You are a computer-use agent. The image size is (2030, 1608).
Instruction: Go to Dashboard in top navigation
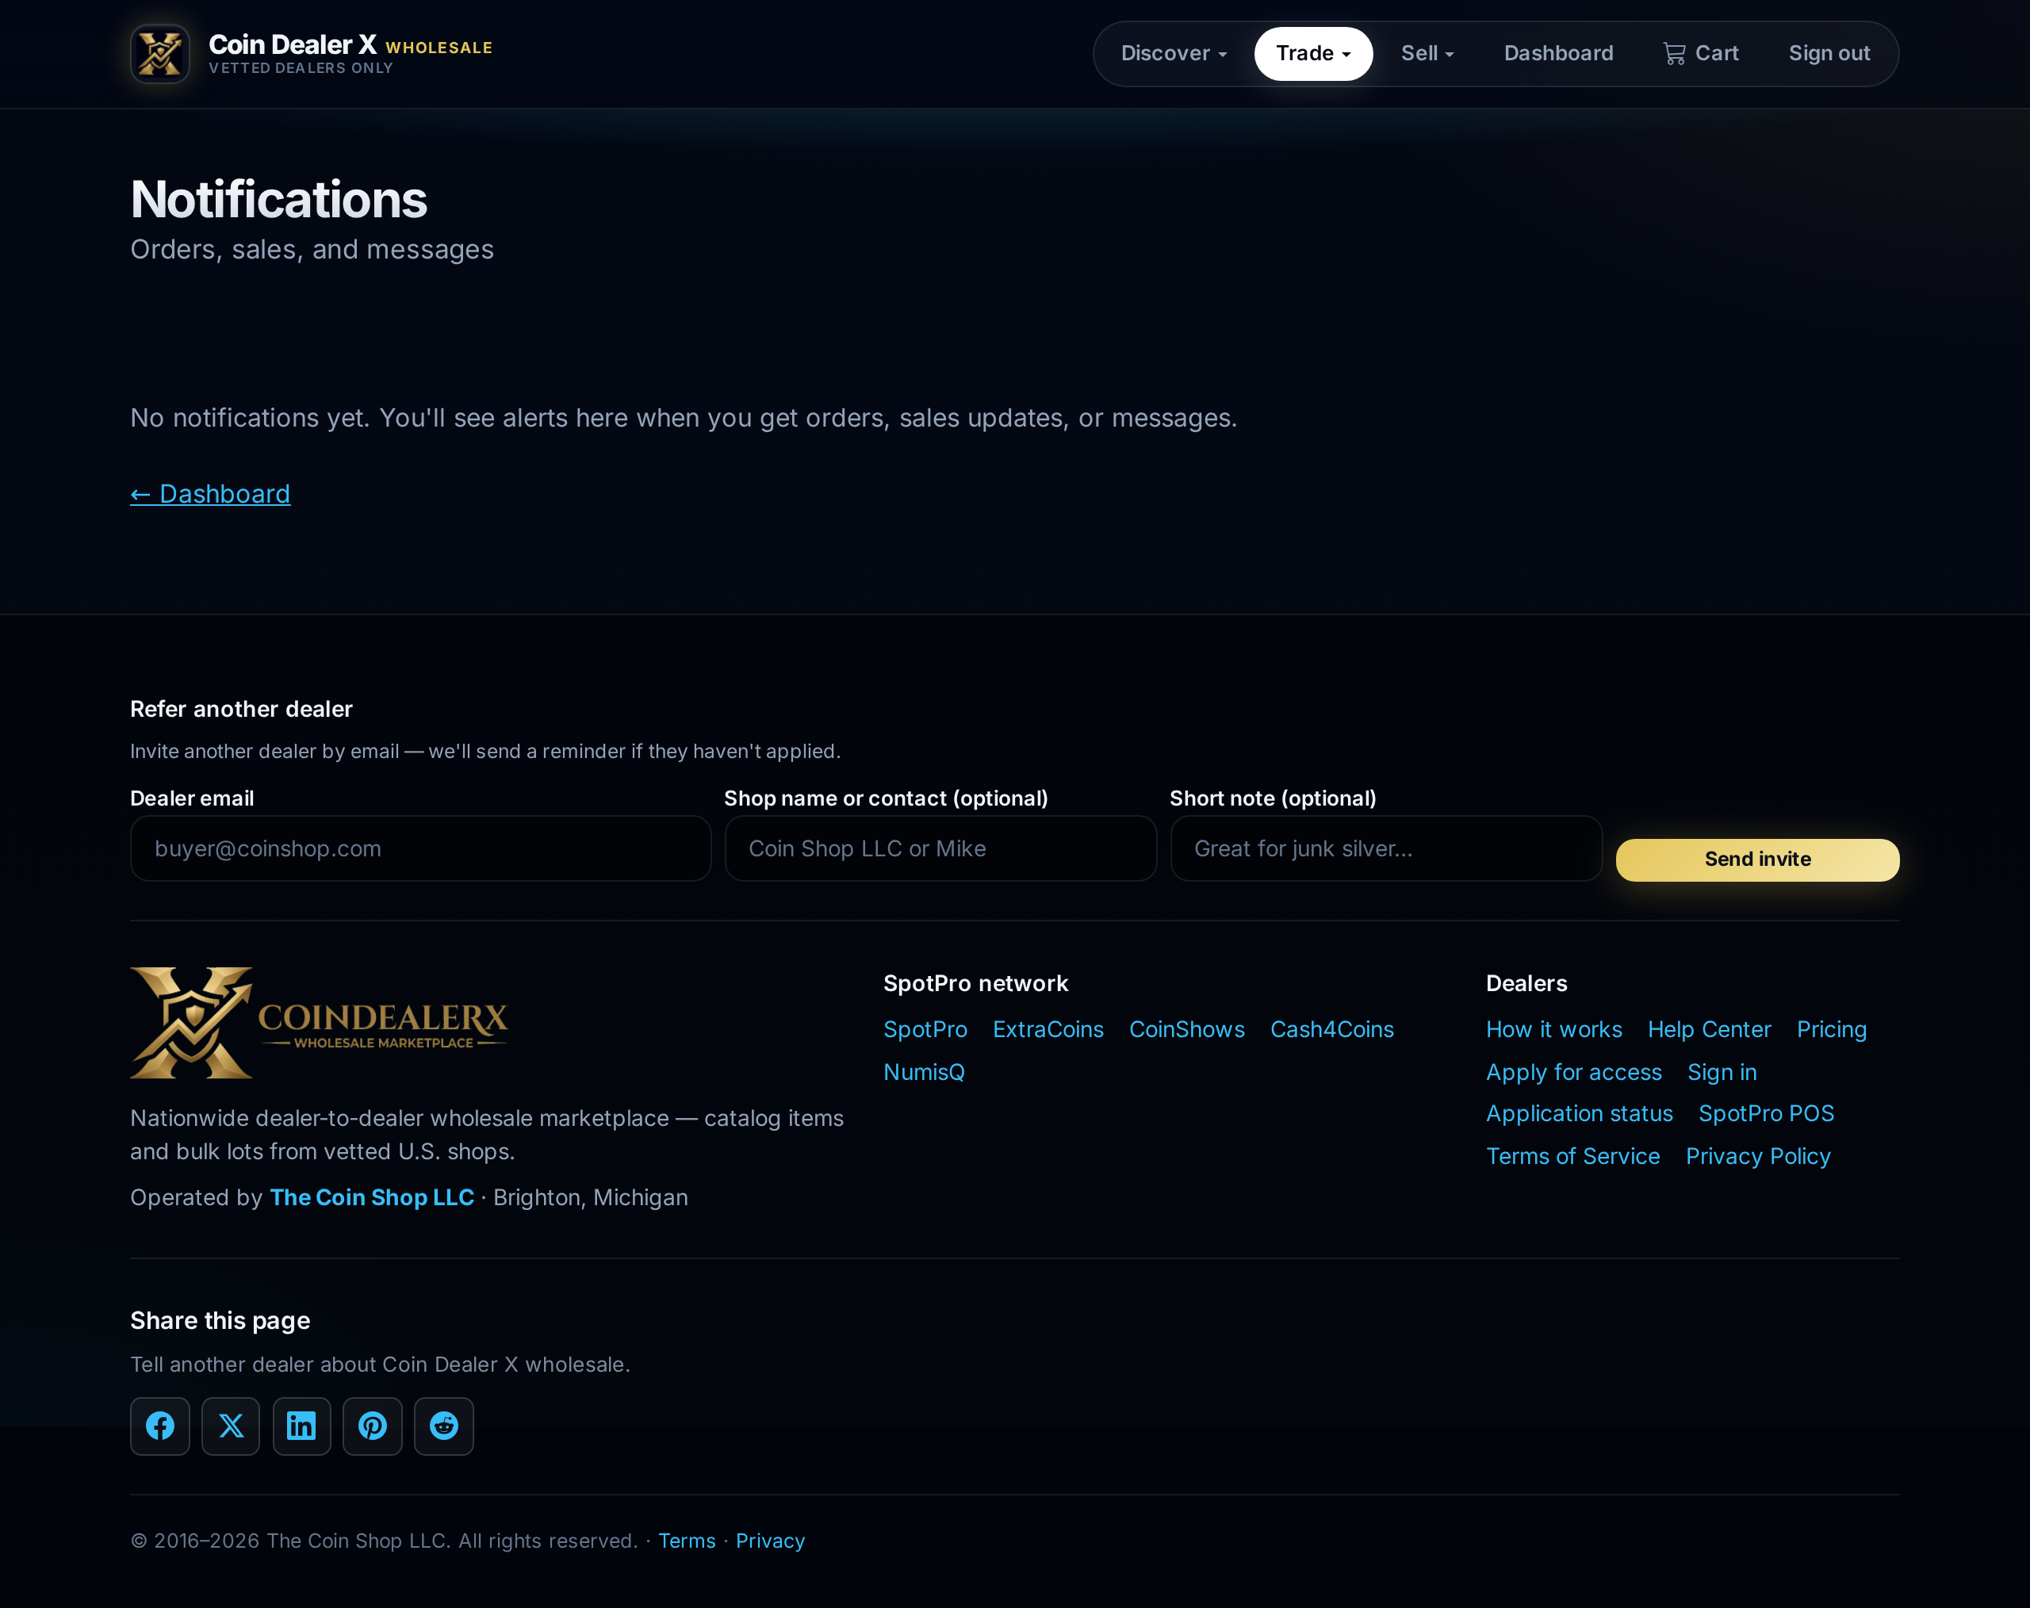pyautogui.click(x=1558, y=54)
